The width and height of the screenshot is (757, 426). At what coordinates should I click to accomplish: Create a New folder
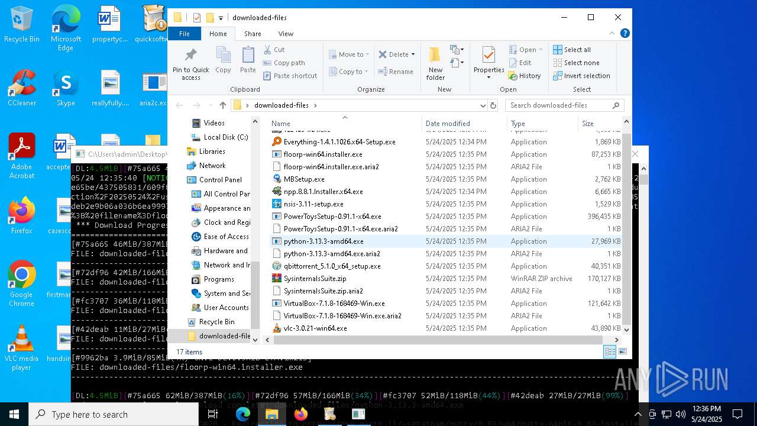pos(435,63)
